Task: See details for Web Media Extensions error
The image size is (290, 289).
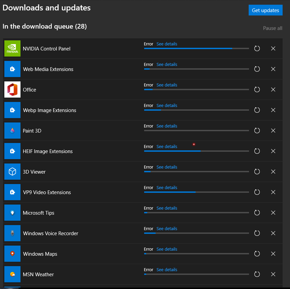Action: (167, 65)
